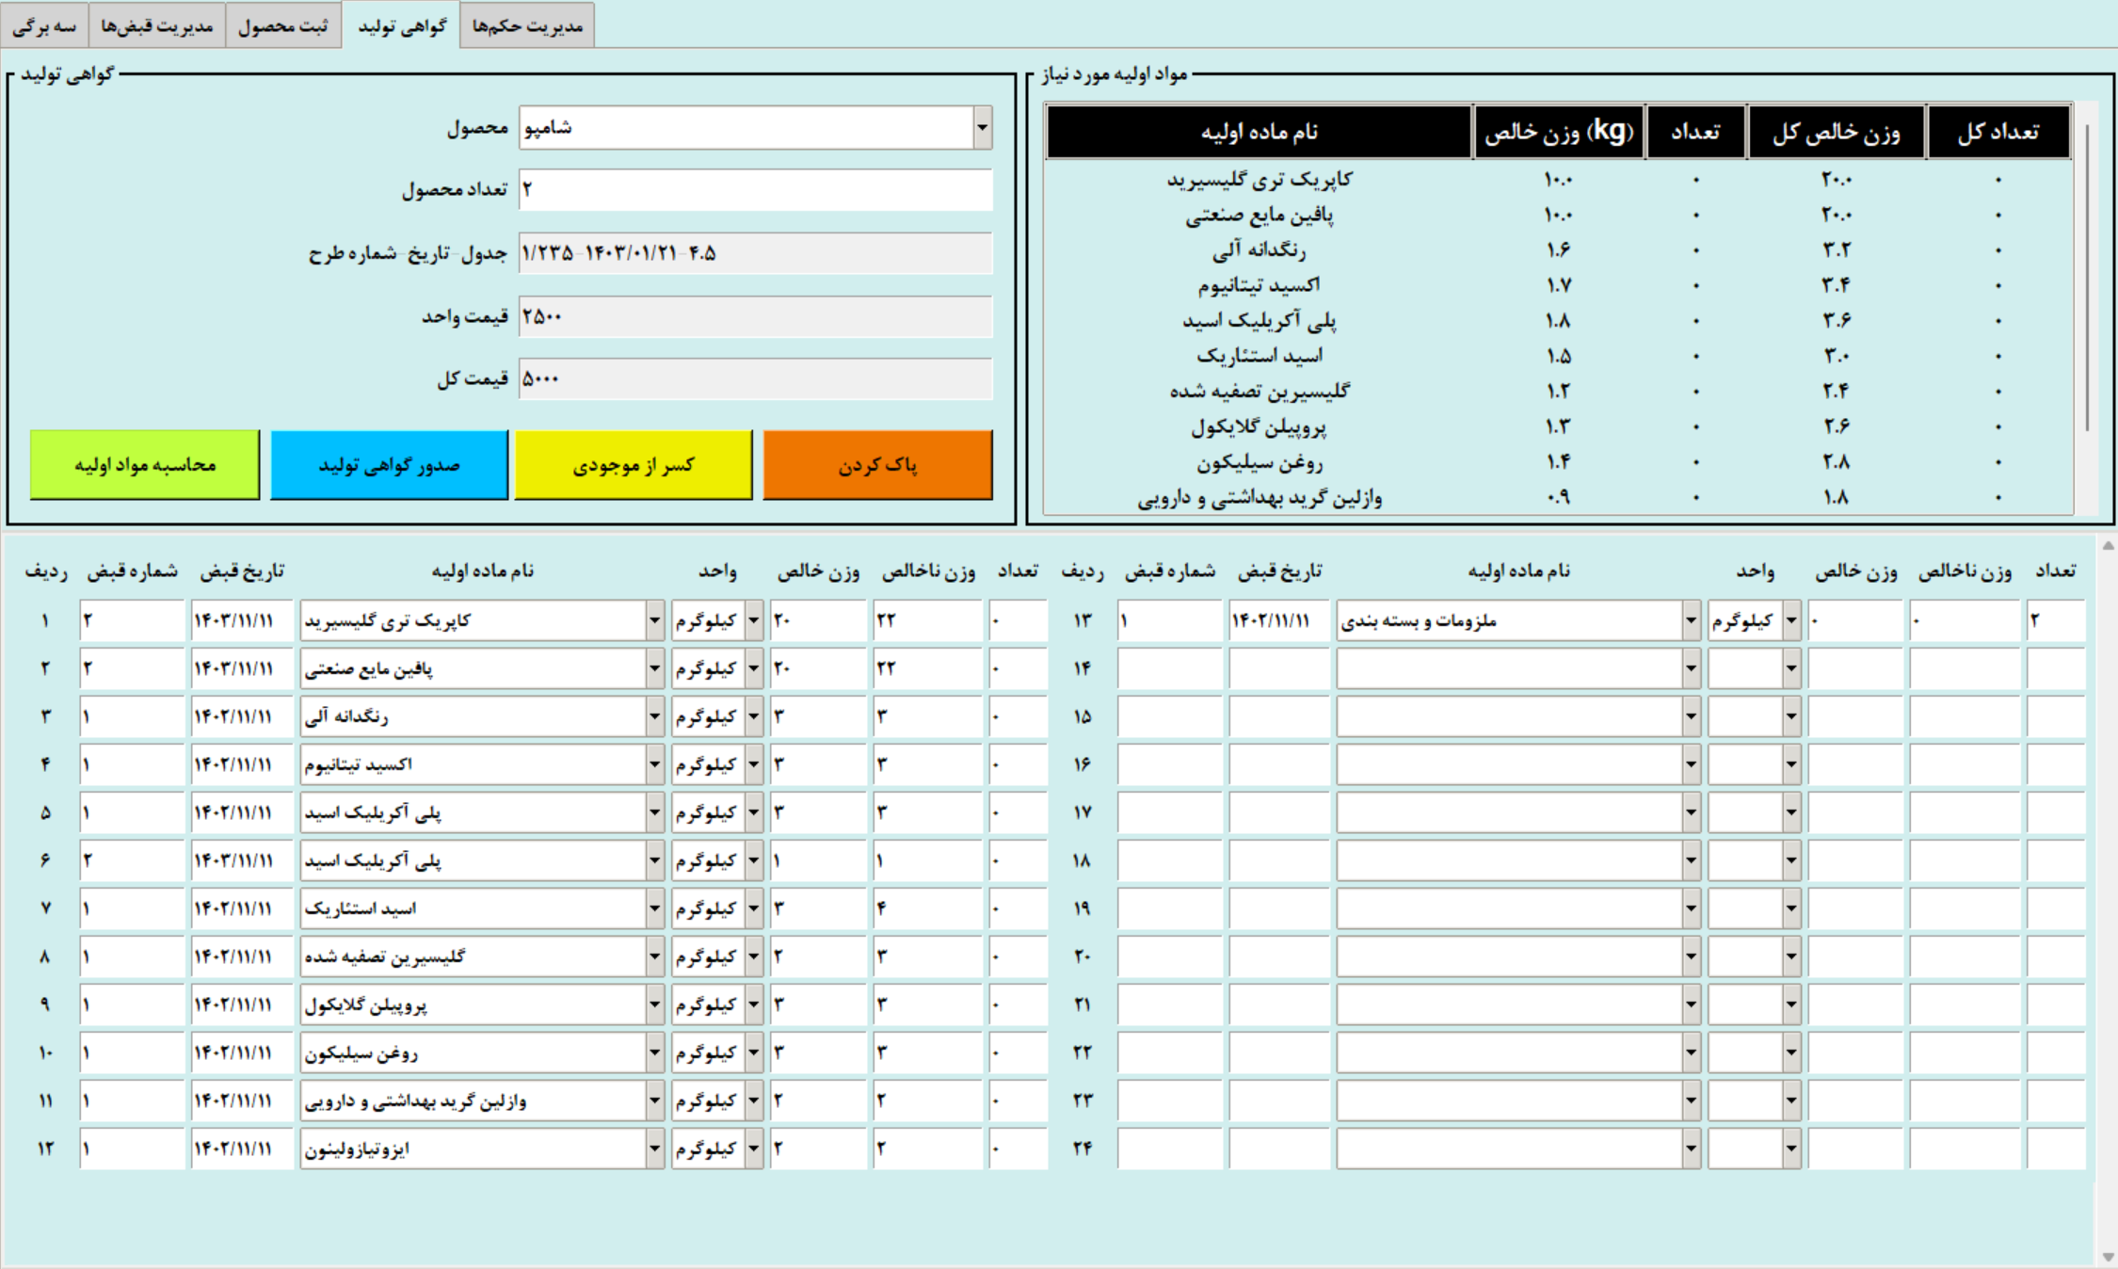Open the material dropdown for ملزومات و بسته بندی
Image resolution: width=2118 pixels, height=1269 pixels.
click(x=1691, y=620)
